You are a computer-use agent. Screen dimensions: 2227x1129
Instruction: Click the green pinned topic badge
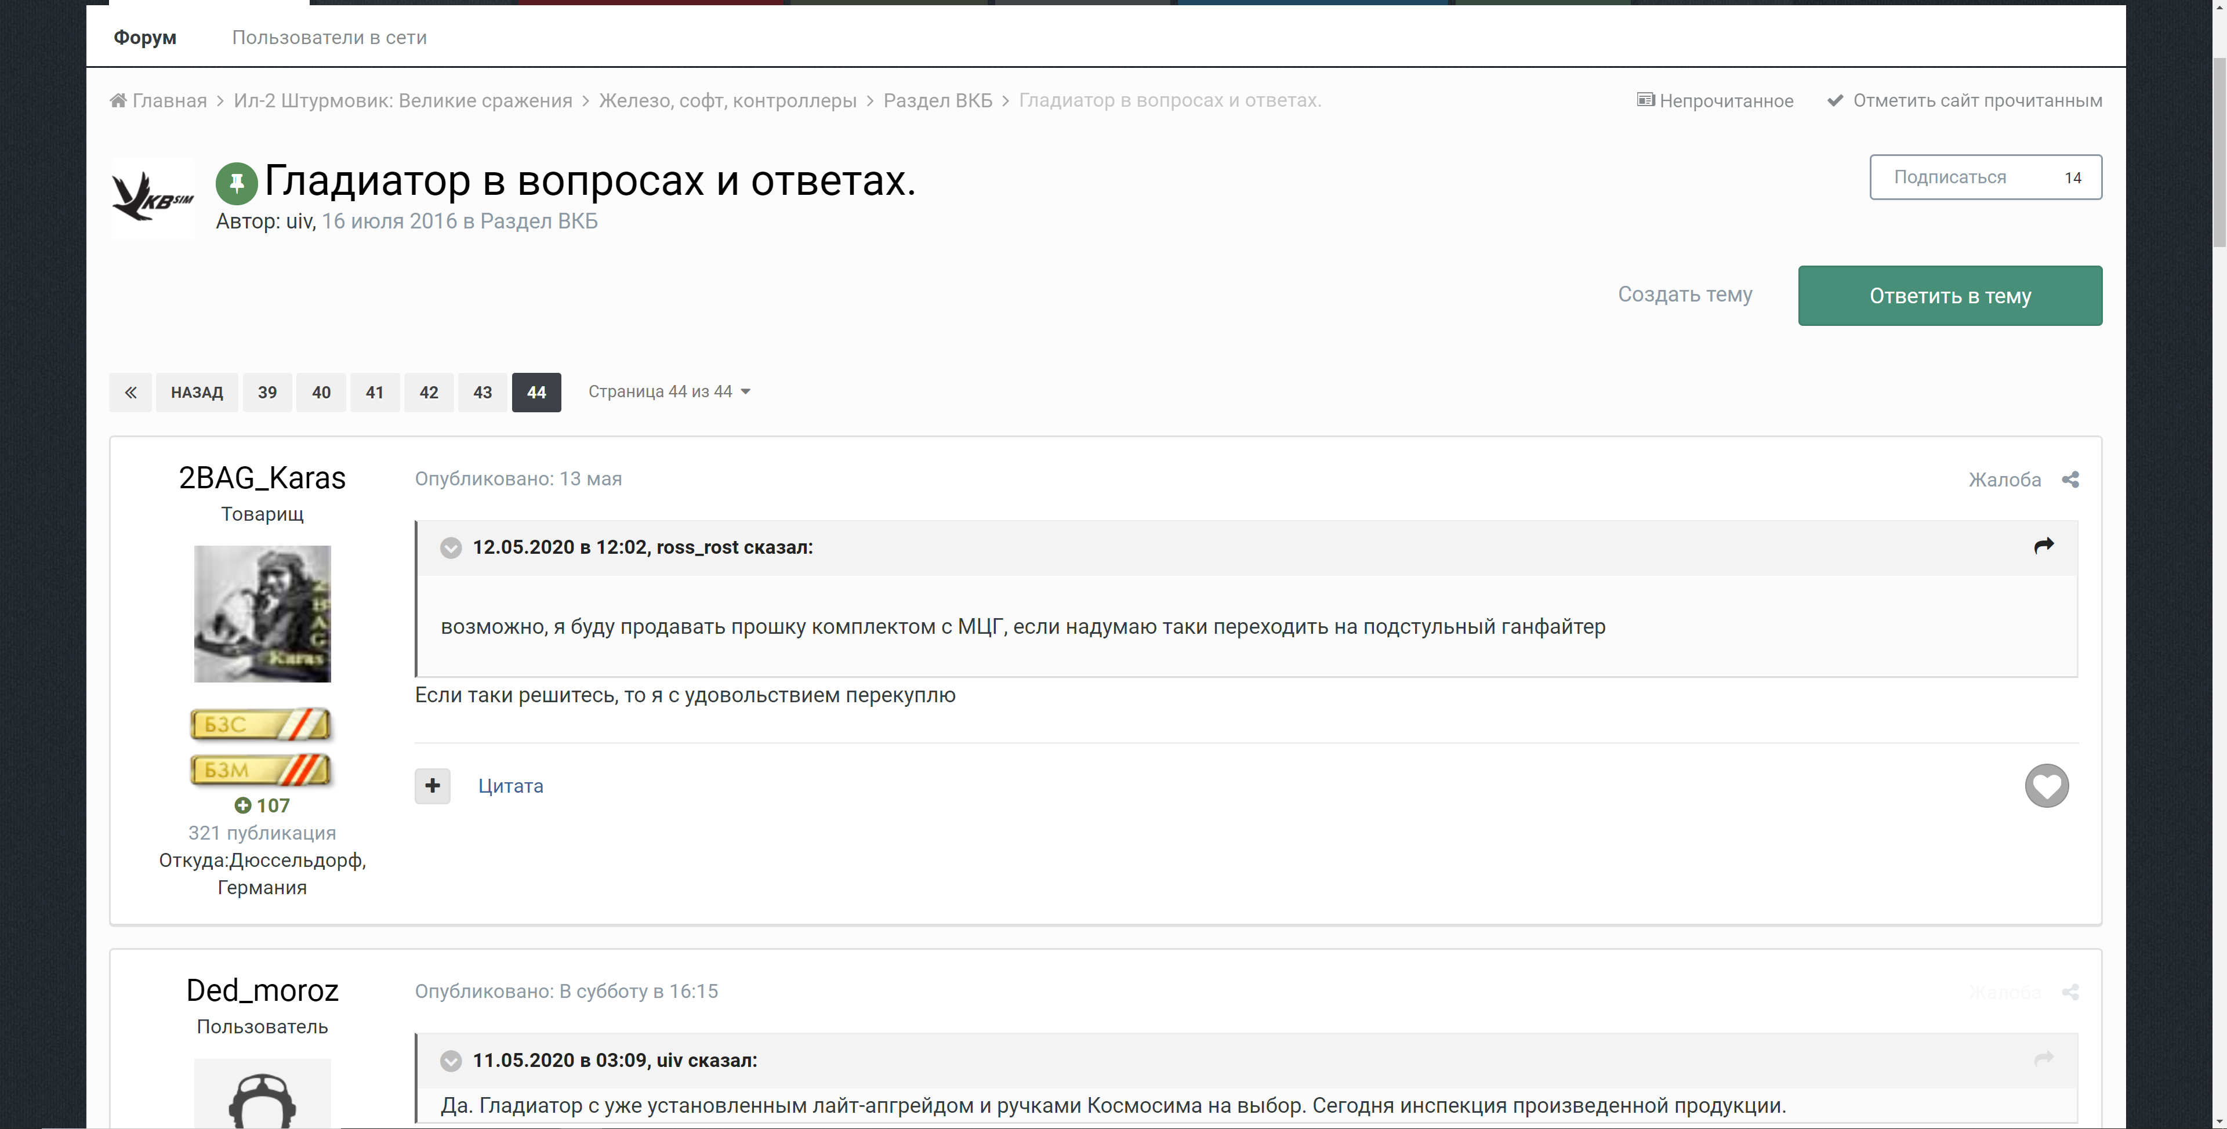[x=236, y=183]
